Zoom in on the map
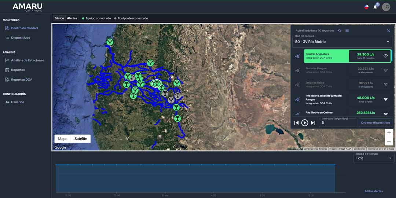The image size is (396, 198). click(x=389, y=133)
